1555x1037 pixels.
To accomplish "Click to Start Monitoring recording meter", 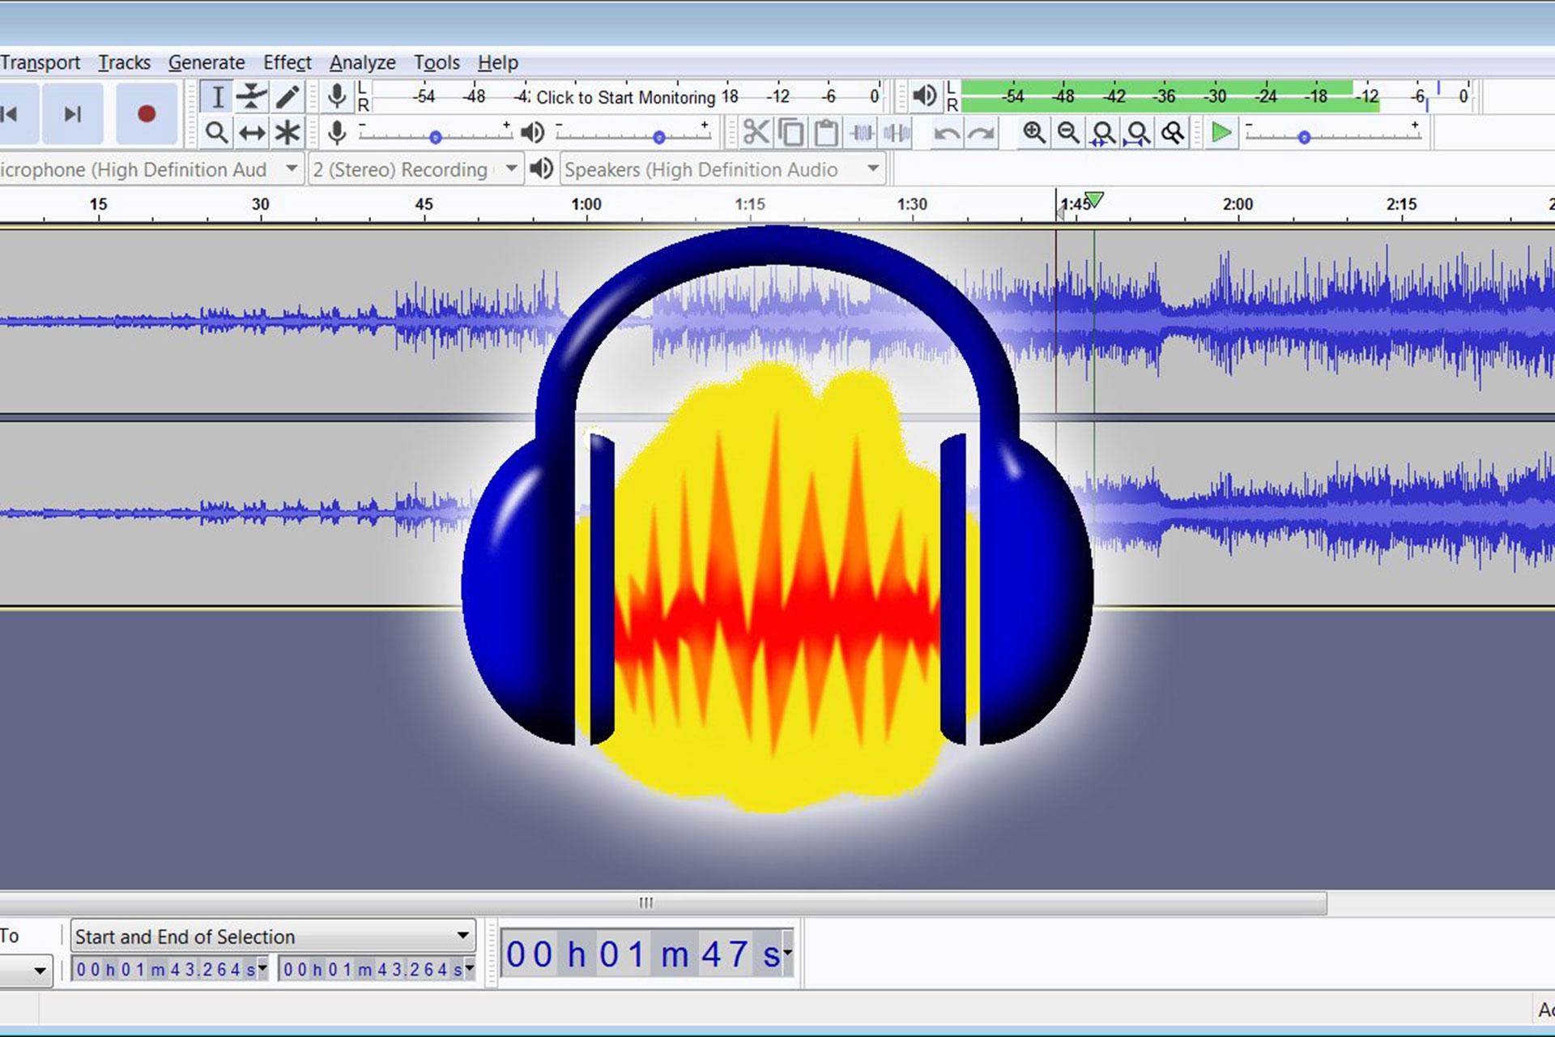I will tap(626, 97).
